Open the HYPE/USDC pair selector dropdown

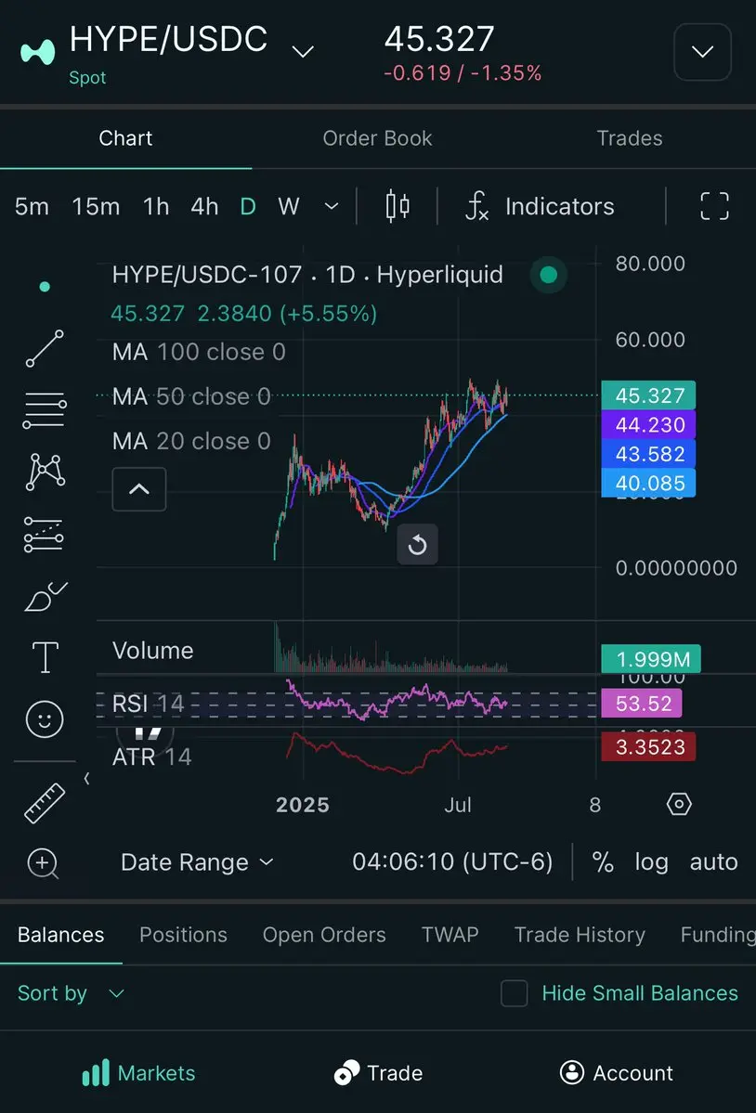click(x=303, y=52)
